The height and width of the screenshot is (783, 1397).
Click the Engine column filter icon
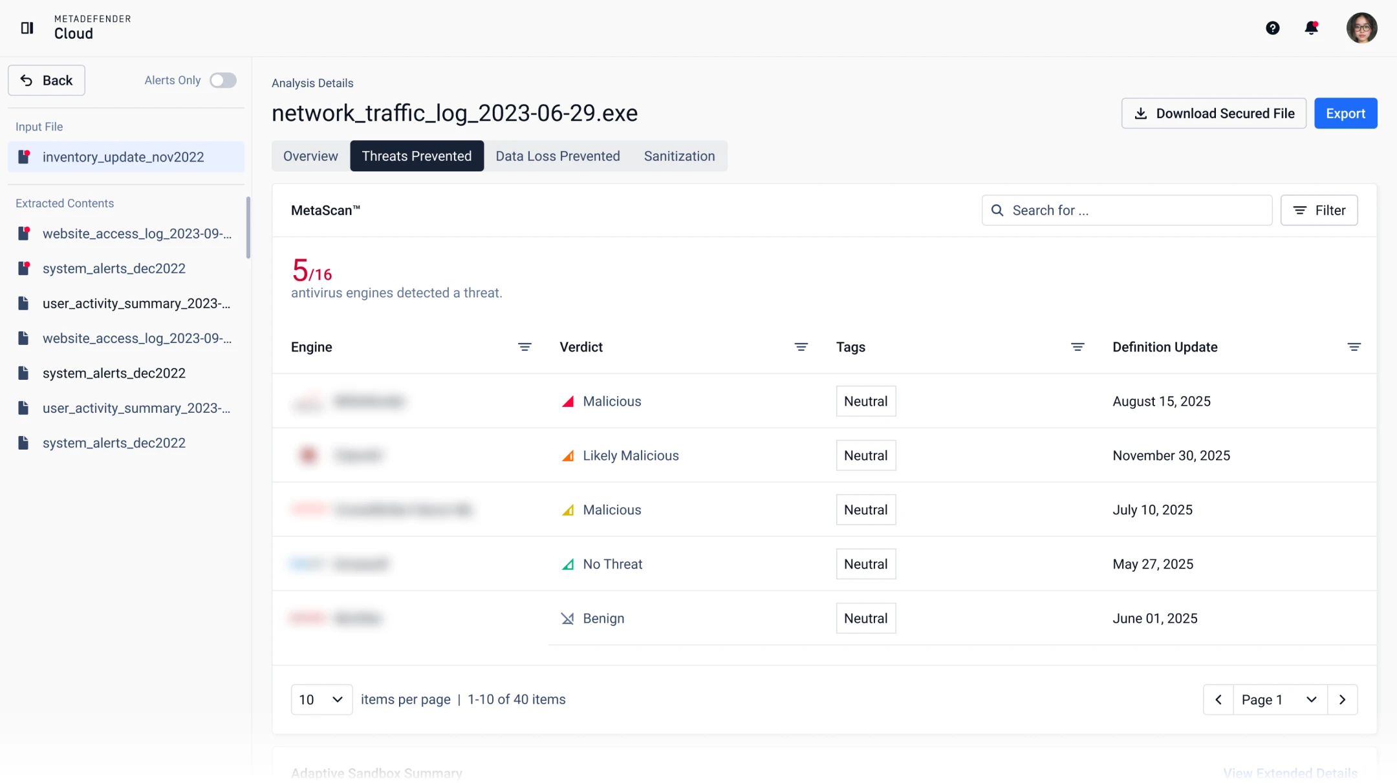pos(525,348)
